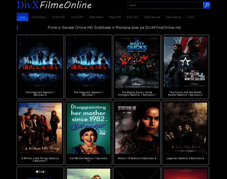Viewport: 227px width, 179px height.
Task: Click Call Me Kat Sezonul 1 title link
Action: tap(88, 159)
